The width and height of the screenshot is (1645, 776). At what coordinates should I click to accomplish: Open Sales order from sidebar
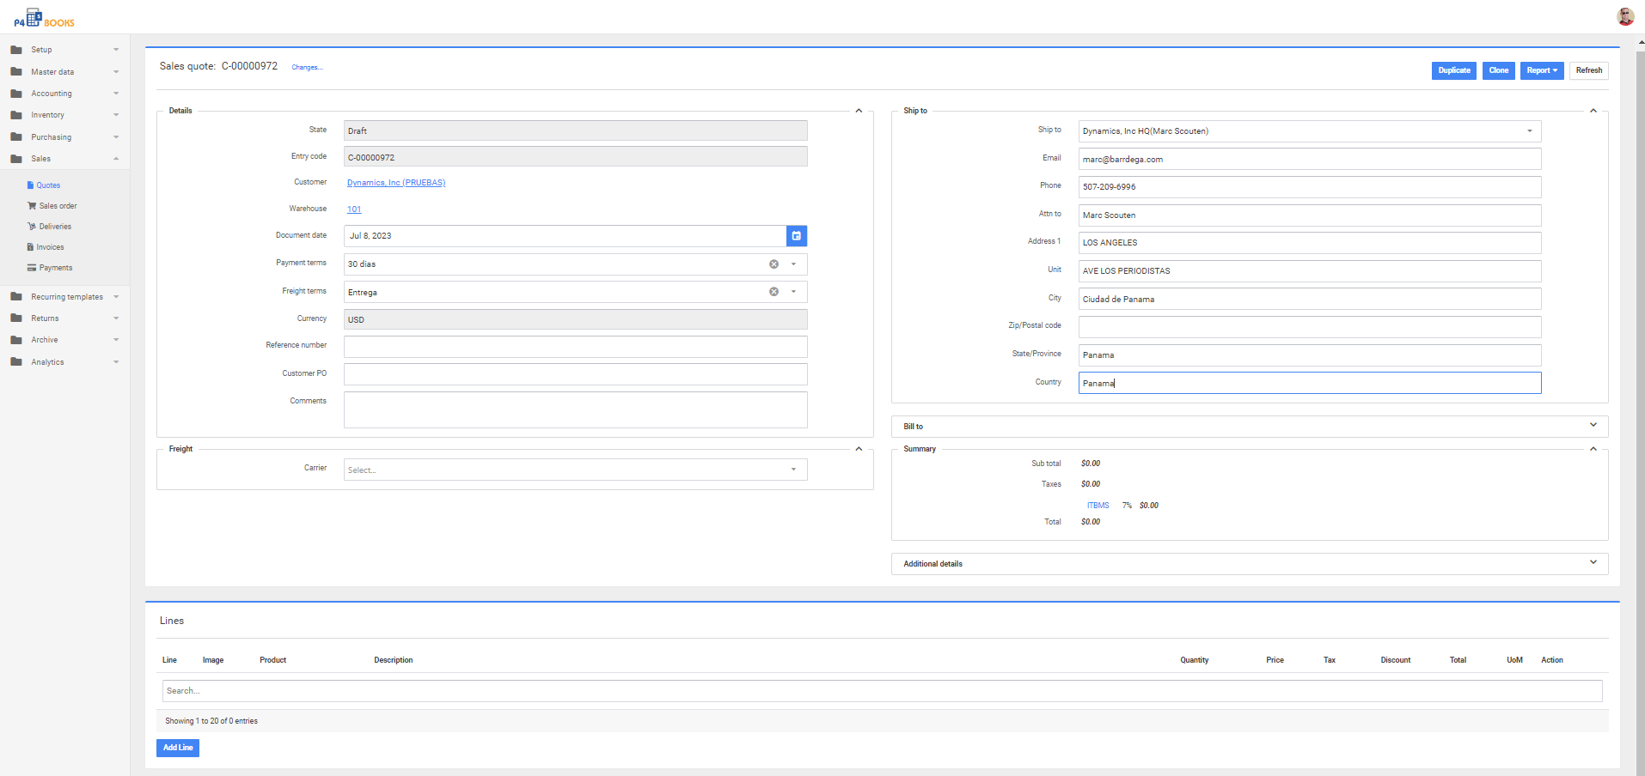pos(58,206)
